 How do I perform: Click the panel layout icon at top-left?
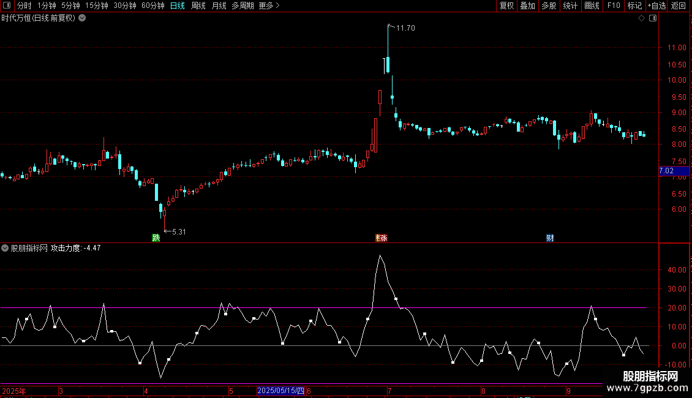click(7, 6)
